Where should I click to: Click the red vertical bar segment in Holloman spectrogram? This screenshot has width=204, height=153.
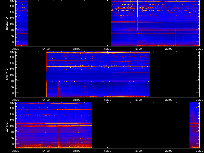pos(137,24)
